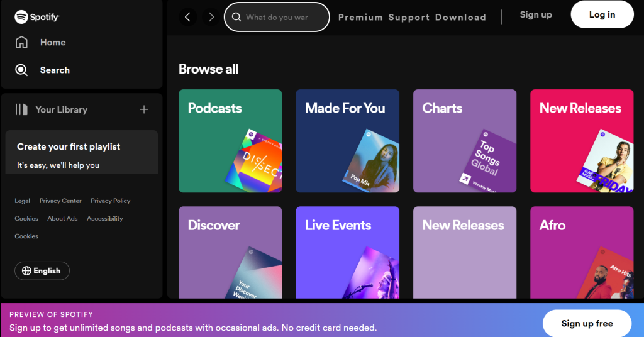Image resolution: width=644 pixels, height=337 pixels.
Task: Go to Home in the sidebar
Action: pyautogui.click(x=40, y=42)
